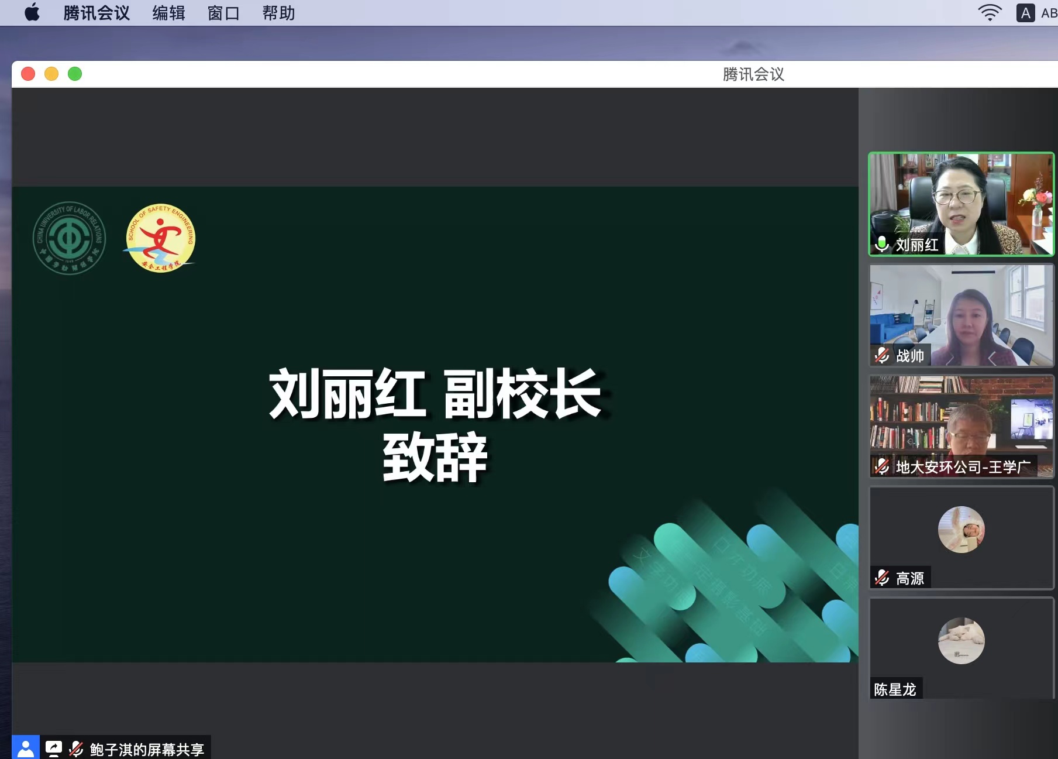Open the 窗口 menu
The width and height of the screenshot is (1058, 759).
point(223,13)
